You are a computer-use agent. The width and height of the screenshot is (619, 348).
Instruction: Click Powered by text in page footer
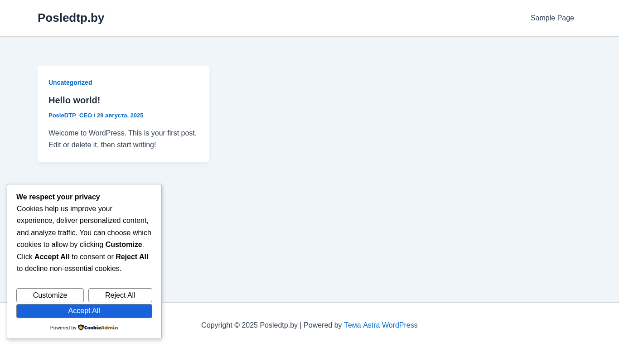(x=323, y=325)
